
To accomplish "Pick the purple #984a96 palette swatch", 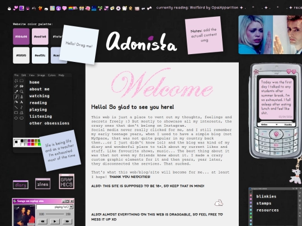I will click(x=21, y=36).
